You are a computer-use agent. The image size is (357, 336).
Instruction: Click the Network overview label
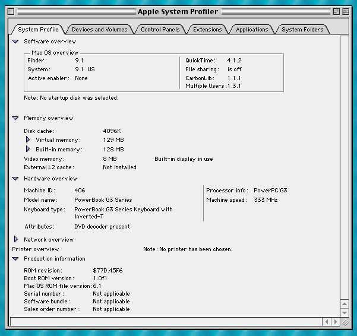click(49, 240)
